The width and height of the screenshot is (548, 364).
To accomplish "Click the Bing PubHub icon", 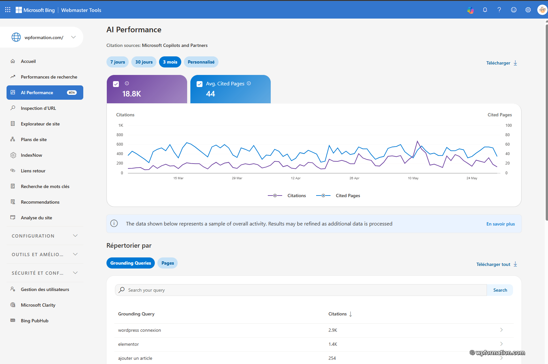I will click(x=13, y=320).
